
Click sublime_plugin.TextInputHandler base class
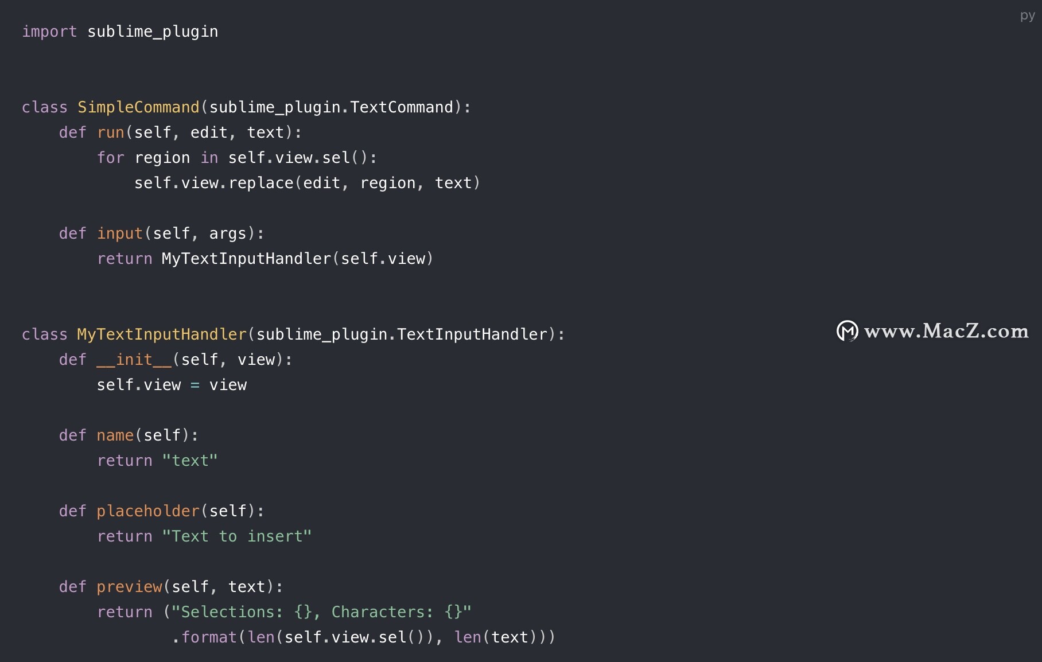click(402, 334)
